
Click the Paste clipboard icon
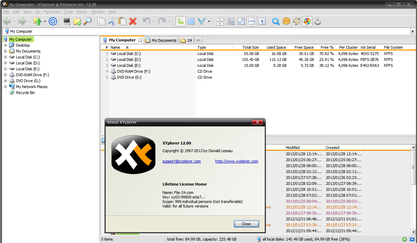coord(122,22)
